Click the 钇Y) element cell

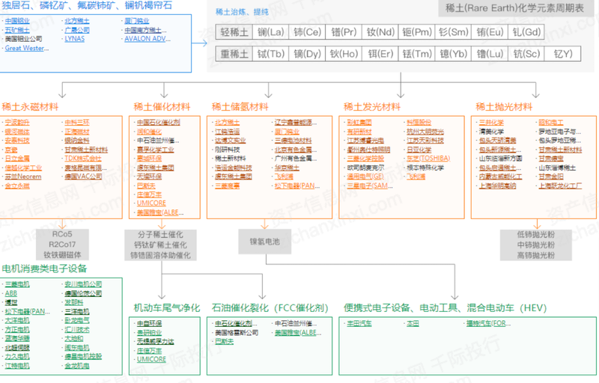pos(563,54)
